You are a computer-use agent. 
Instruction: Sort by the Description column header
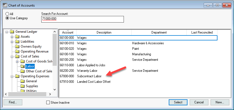(104, 32)
